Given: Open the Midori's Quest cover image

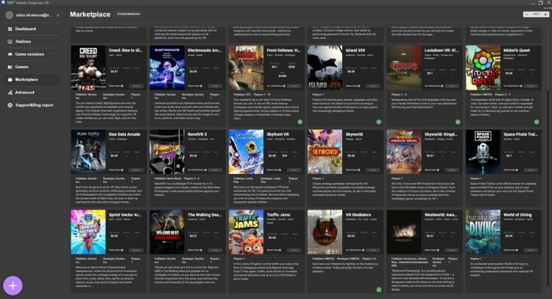Looking at the screenshot, I should click(483, 68).
